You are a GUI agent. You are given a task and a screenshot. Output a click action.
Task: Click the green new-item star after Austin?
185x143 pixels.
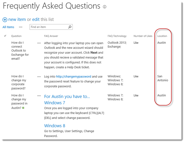[23, 108]
